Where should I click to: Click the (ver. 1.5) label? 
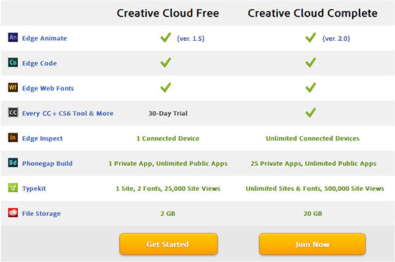click(x=191, y=39)
